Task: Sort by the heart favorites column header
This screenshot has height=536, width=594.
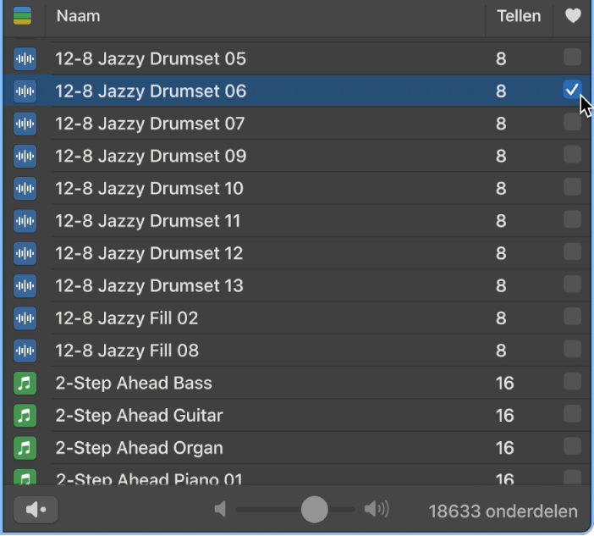Action: (x=573, y=16)
